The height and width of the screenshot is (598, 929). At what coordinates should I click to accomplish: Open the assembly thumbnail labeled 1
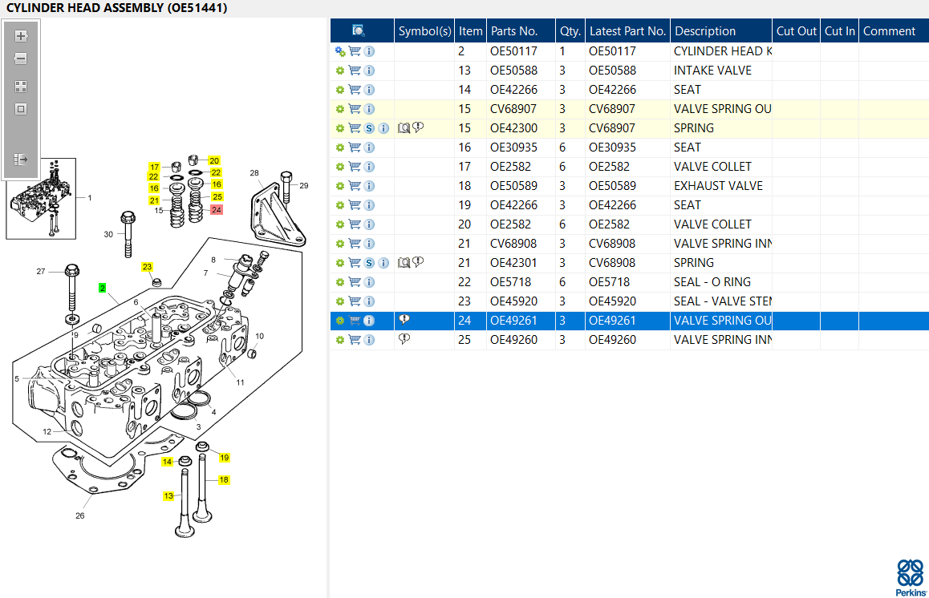(41, 198)
